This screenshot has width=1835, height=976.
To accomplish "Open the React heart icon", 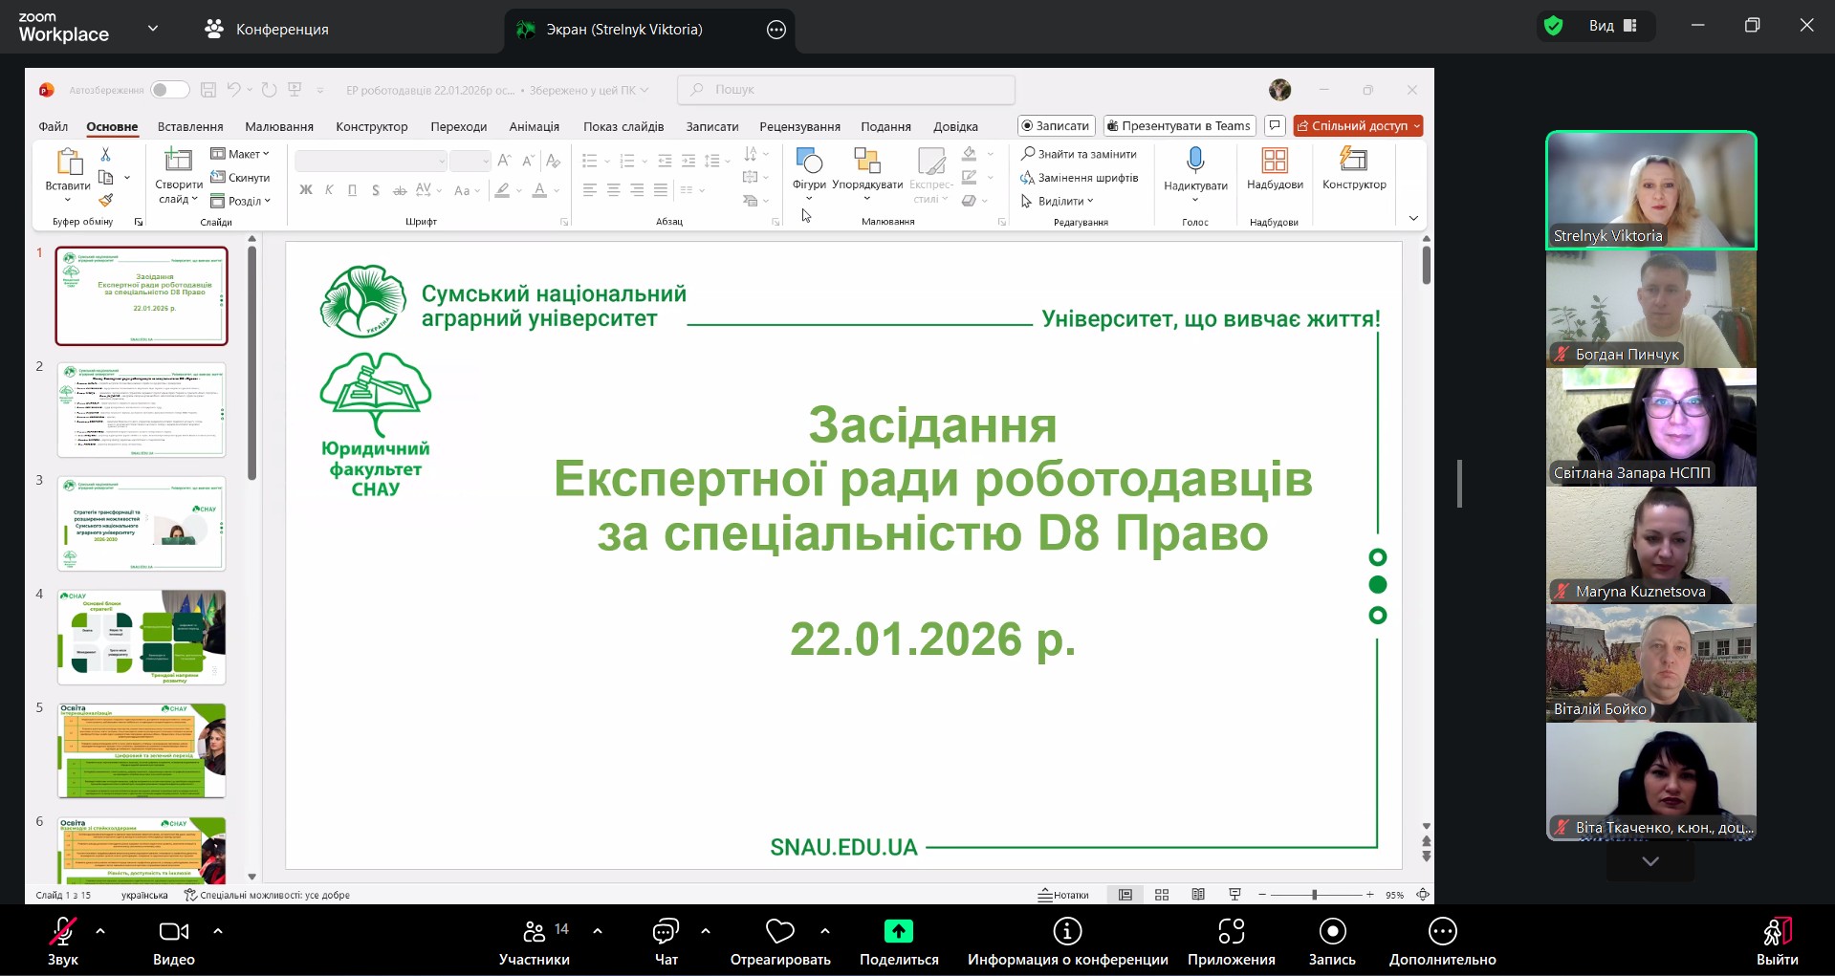I will click(x=779, y=932).
